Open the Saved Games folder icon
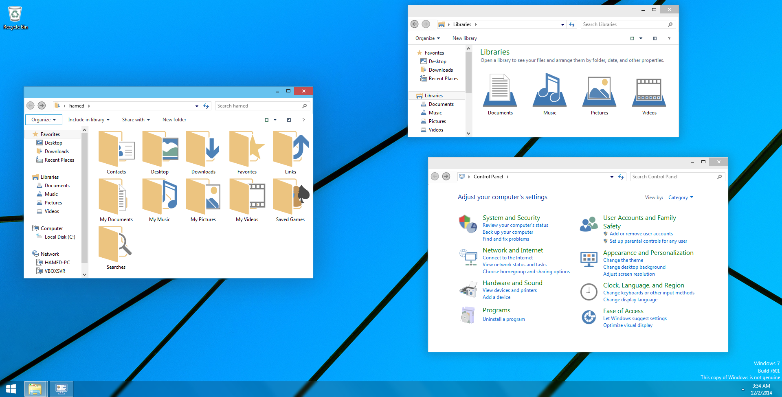 (x=290, y=197)
